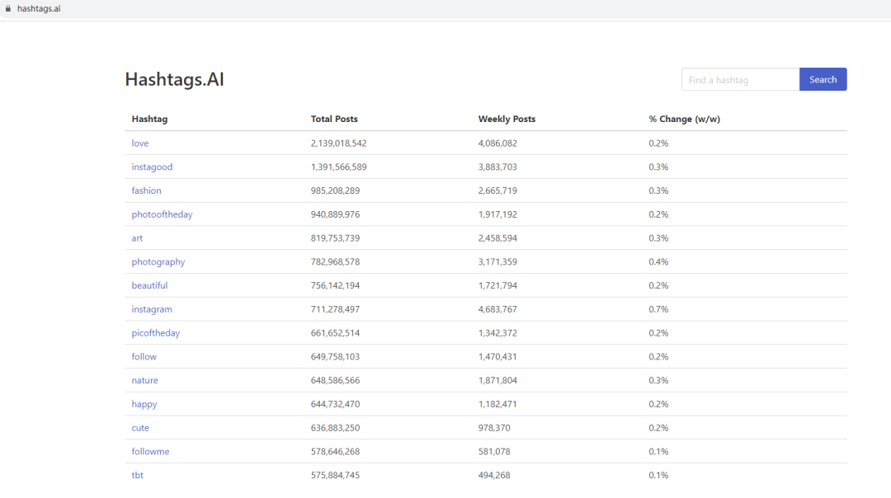Image resolution: width=891 pixels, height=498 pixels.
Task: Open the 'love' hashtag link
Action: point(140,143)
